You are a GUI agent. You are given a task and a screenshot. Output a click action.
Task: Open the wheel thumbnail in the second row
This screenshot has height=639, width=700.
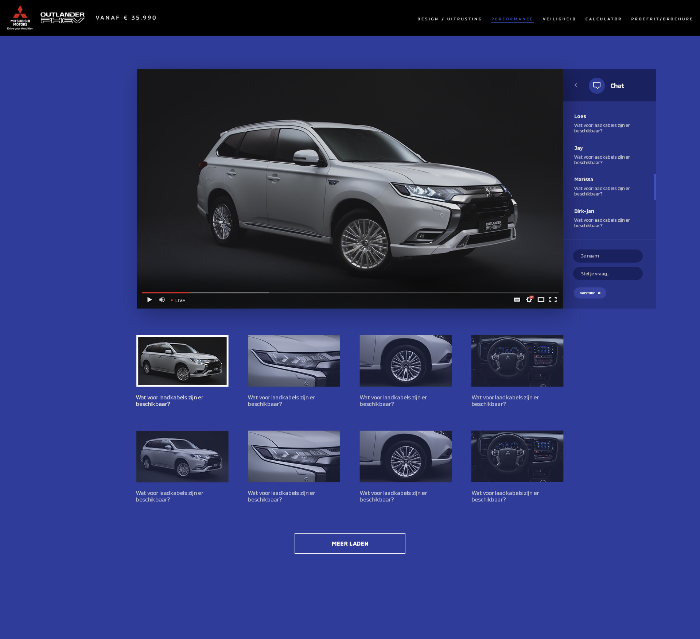pyautogui.click(x=405, y=456)
